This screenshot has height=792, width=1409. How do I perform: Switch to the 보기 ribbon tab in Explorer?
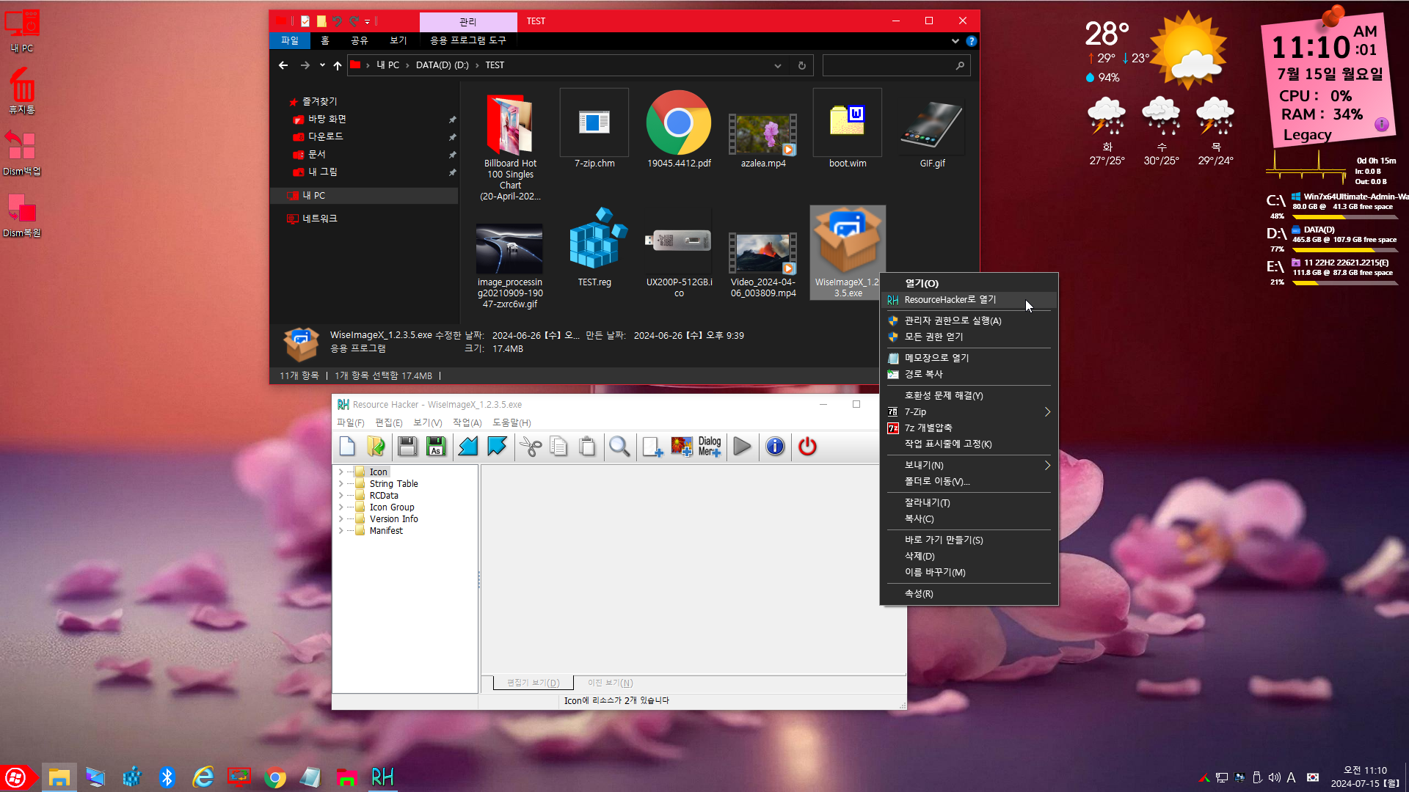(398, 41)
